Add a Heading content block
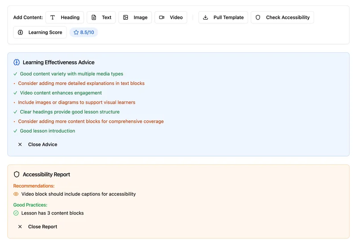This screenshot has width=357, height=247. coord(65,17)
